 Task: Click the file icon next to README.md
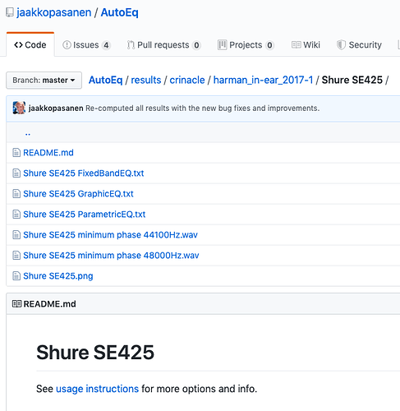pos(16,153)
